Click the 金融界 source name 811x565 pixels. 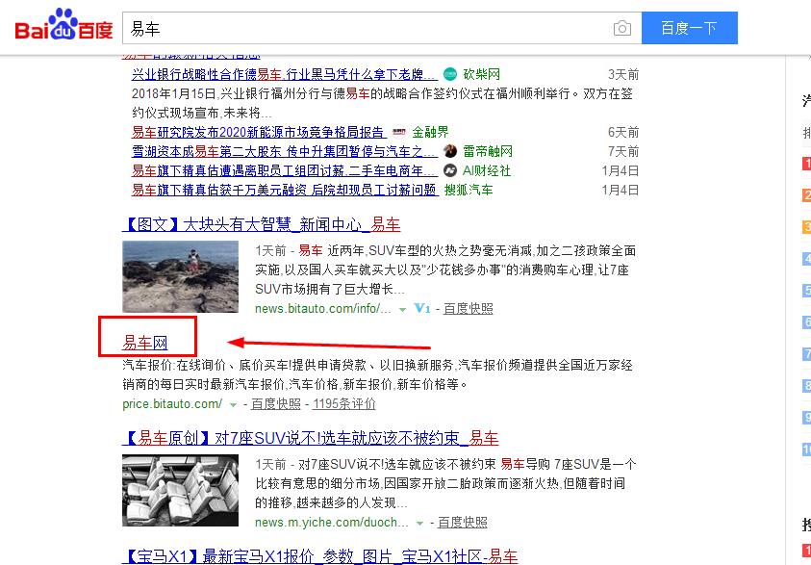430,133
